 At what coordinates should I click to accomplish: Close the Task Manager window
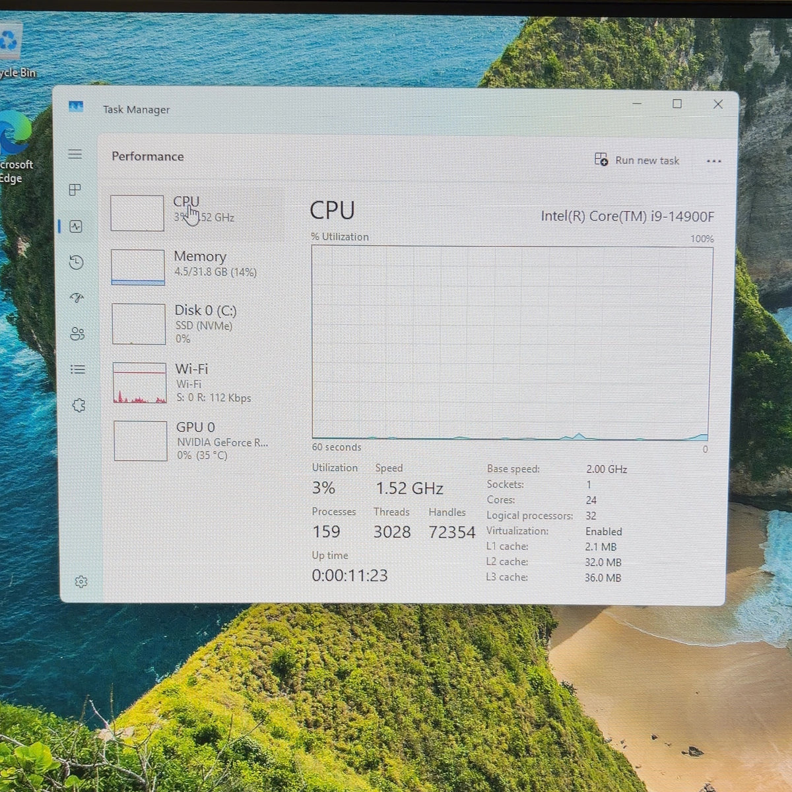718,104
